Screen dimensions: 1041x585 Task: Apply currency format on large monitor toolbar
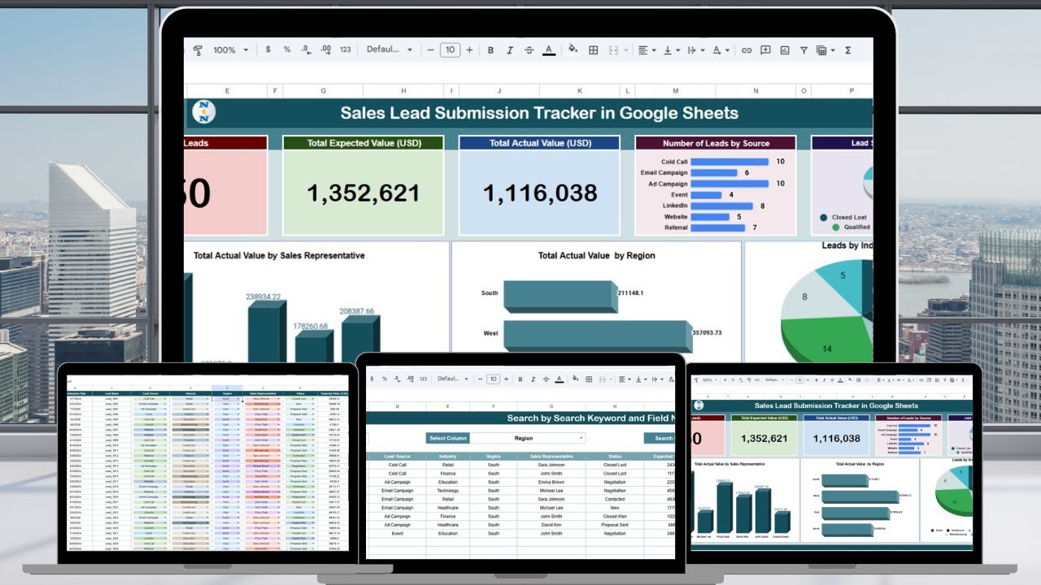268,50
